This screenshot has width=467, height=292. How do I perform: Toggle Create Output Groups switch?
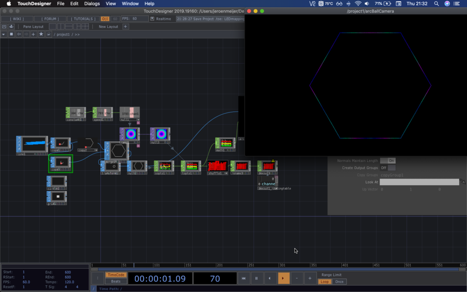point(387,168)
